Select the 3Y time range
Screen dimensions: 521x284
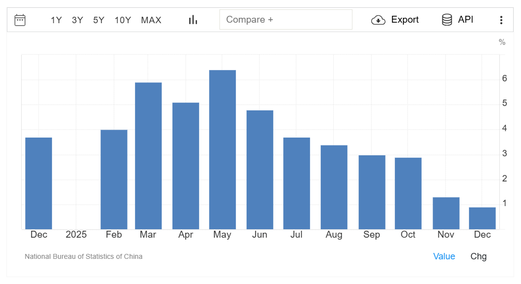click(78, 20)
